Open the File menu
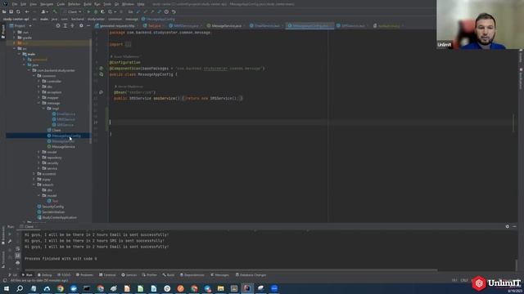This screenshot has width=524, height=294. pos(15,4)
